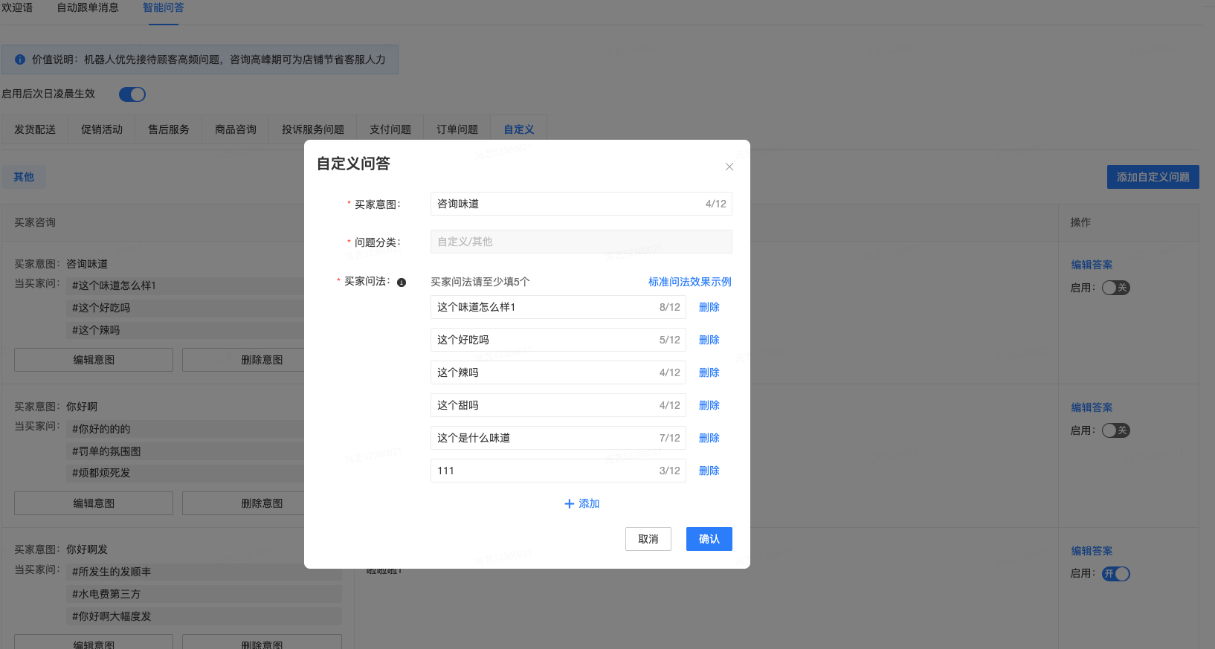This screenshot has width=1215, height=649.
Task: Switch to the 智能问答 tab
Action: pyautogui.click(x=164, y=7)
